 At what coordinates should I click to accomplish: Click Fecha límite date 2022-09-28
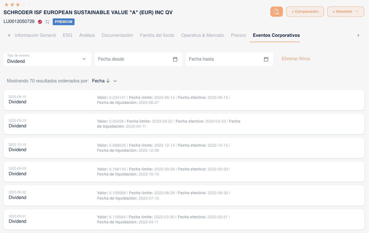click(x=165, y=169)
